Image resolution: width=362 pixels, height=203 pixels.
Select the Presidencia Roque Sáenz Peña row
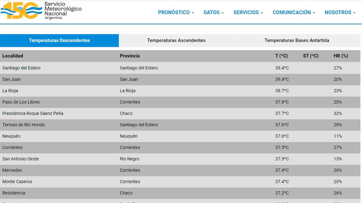[33, 113]
